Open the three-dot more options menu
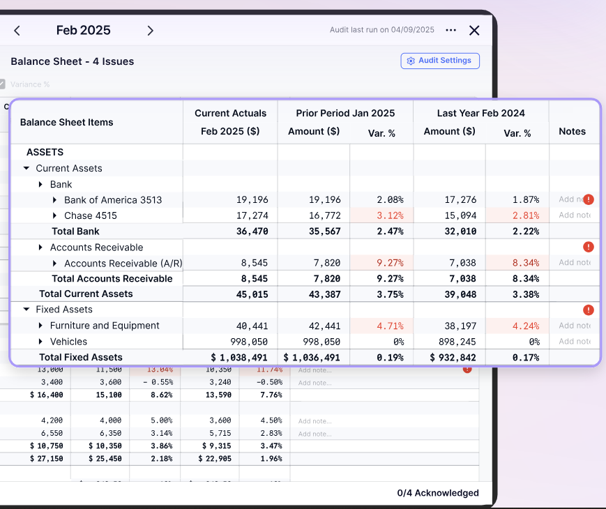Screen dimensions: 606x509 click(450, 31)
